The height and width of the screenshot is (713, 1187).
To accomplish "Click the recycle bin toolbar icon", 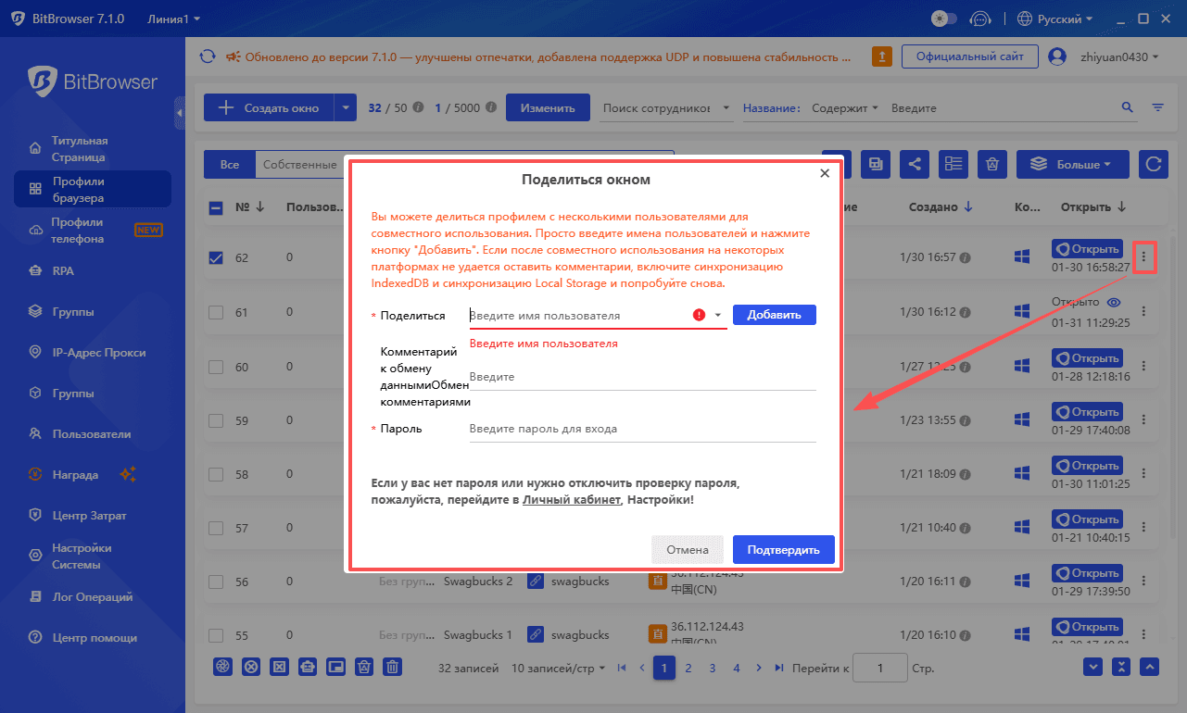I will [x=992, y=164].
